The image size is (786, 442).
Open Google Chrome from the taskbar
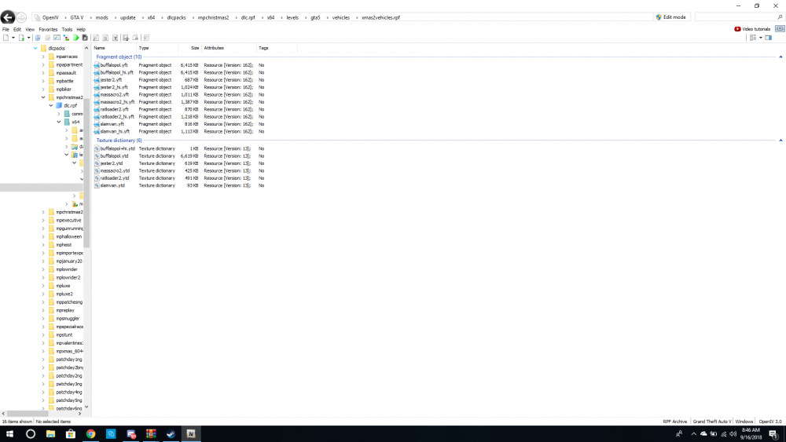(x=90, y=434)
